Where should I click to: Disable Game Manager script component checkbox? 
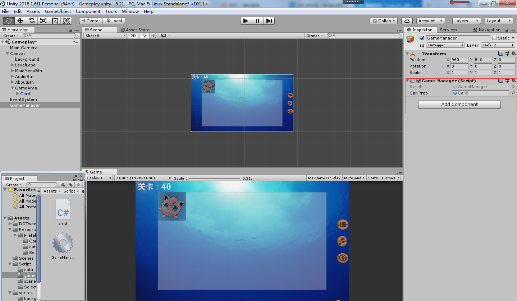[x=418, y=81]
